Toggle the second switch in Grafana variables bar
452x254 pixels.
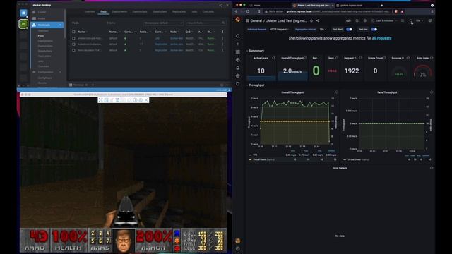click(x=374, y=30)
